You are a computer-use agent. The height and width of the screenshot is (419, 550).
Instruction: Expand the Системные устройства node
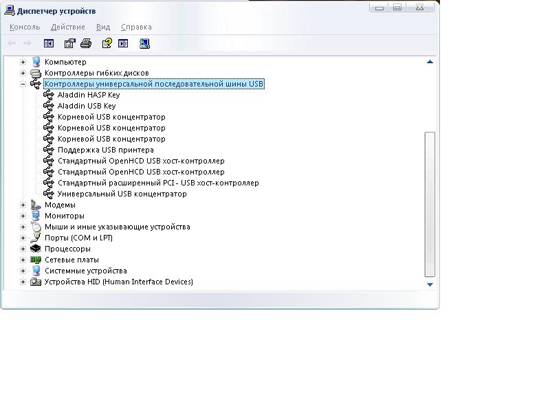(x=23, y=271)
